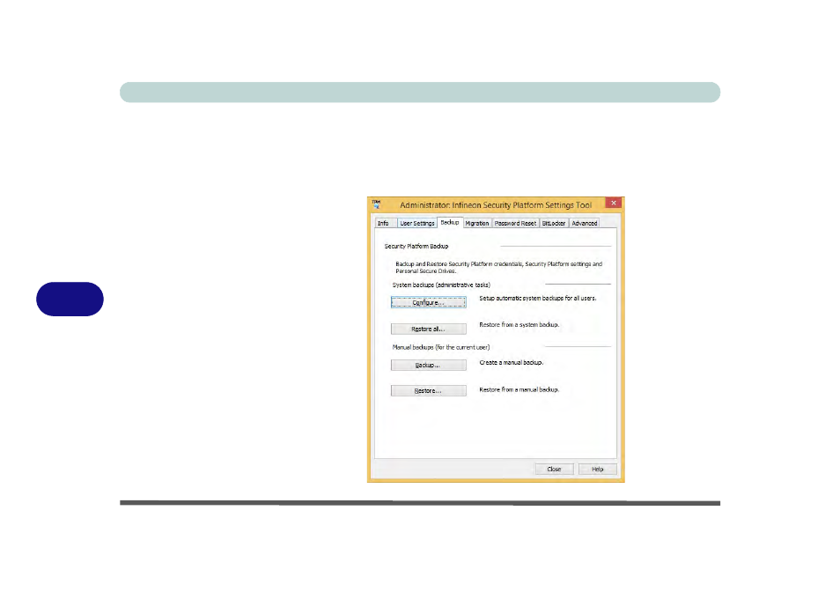This screenshot has height=592, width=840.
Task: Open the Password Reset tab
Action: 515,224
